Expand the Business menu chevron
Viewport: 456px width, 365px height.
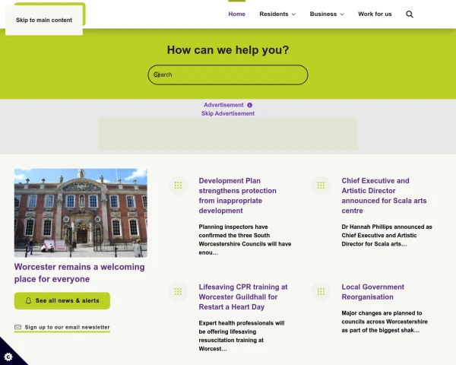click(x=342, y=14)
